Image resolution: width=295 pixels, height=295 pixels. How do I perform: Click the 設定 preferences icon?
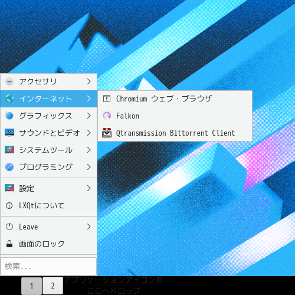(9, 188)
